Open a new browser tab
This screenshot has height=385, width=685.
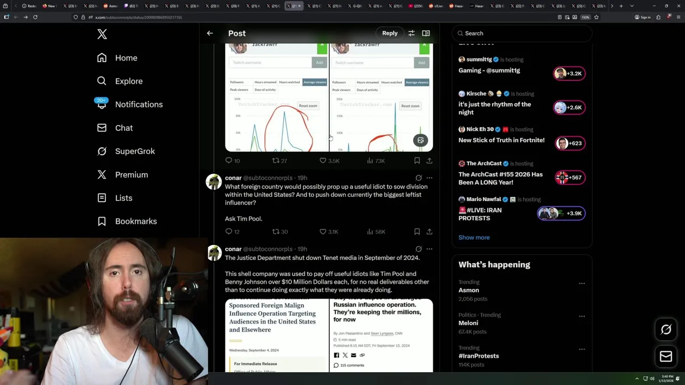pyautogui.click(x=621, y=6)
